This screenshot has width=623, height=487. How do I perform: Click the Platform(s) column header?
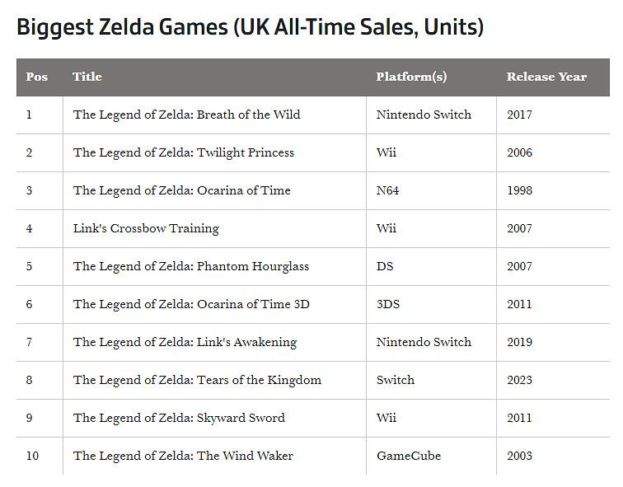(411, 77)
